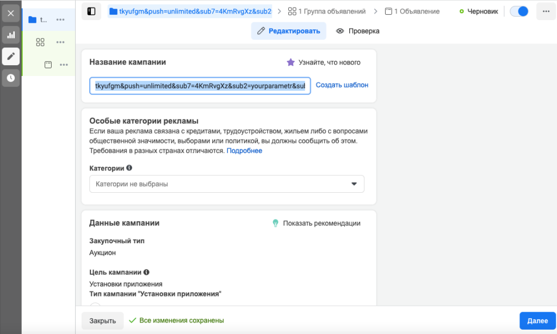Open three-dot menu for the ad row
The image size is (557, 334).
(x=64, y=65)
